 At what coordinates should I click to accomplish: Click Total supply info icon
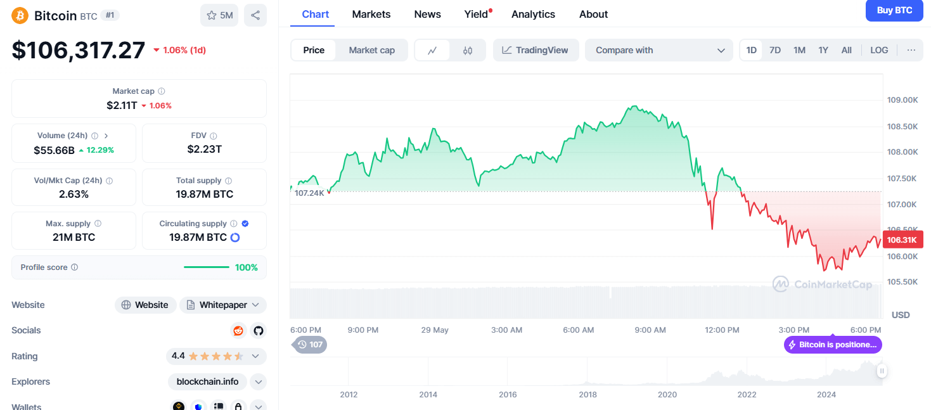(x=228, y=181)
